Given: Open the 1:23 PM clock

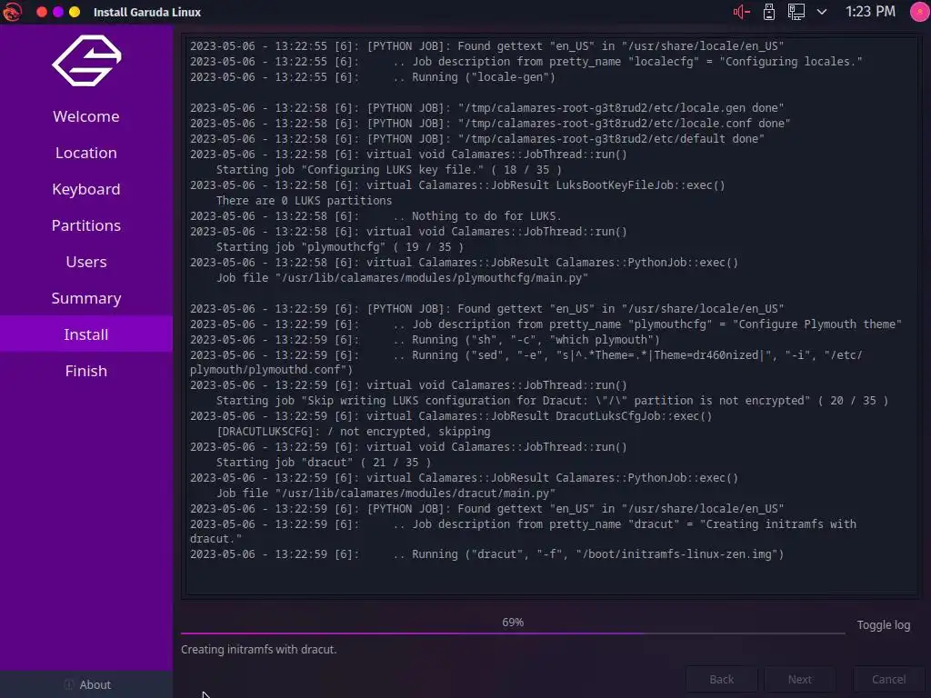Looking at the screenshot, I should pyautogui.click(x=870, y=11).
